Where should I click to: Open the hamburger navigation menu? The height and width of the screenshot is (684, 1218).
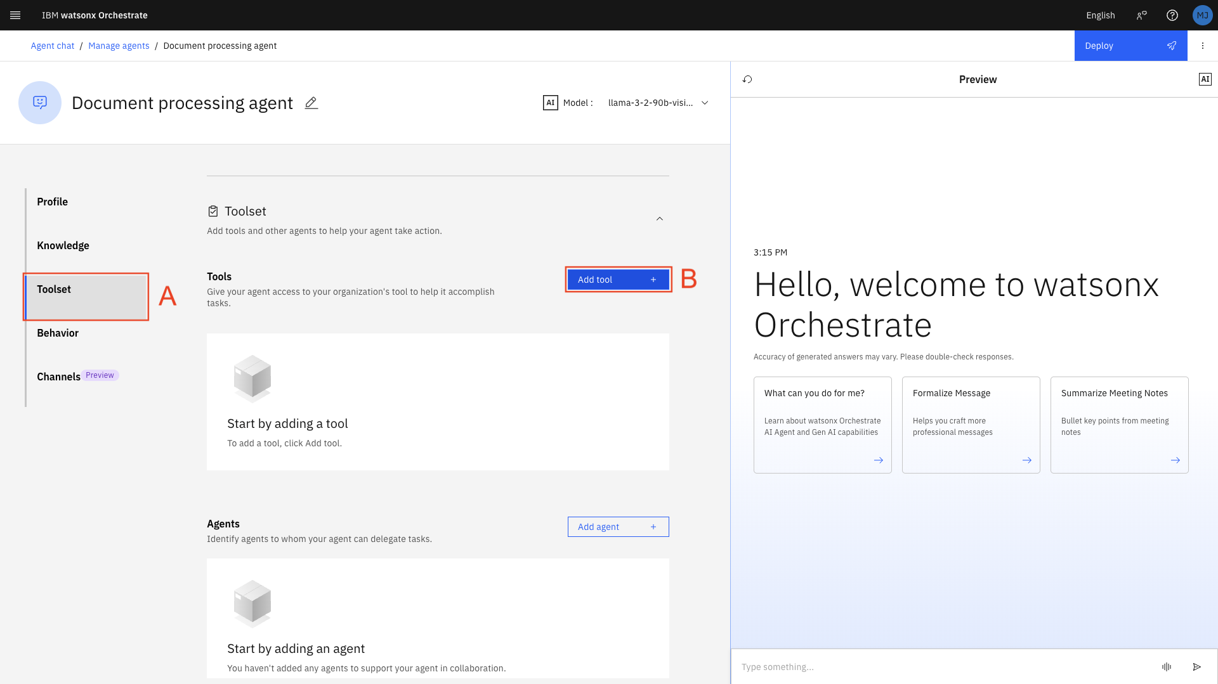tap(15, 15)
